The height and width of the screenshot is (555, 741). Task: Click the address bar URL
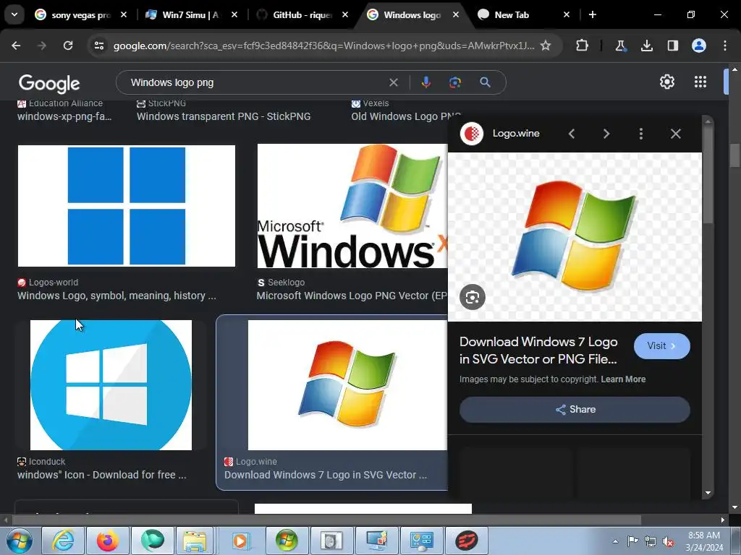click(323, 46)
